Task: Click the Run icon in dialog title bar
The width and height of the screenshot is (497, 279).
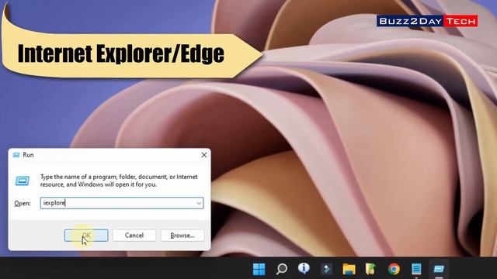Action: pos(16,155)
